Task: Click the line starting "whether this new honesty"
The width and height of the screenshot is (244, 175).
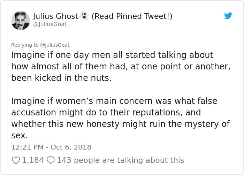Action: point(120,124)
